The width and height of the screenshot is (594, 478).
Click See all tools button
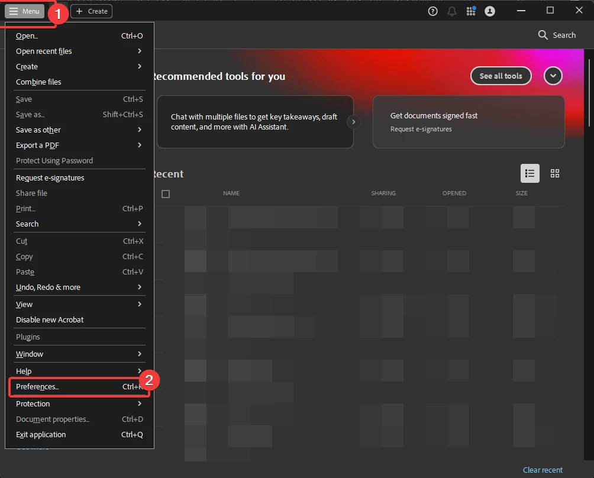pyautogui.click(x=501, y=76)
